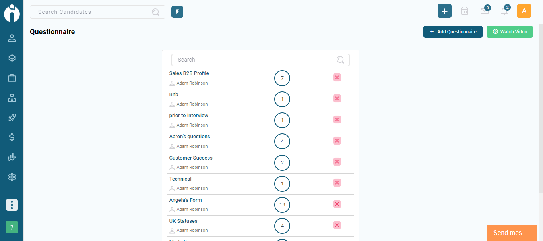The height and width of the screenshot is (241, 543).
Task: Click the Send message chat button
Action: pos(512,233)
